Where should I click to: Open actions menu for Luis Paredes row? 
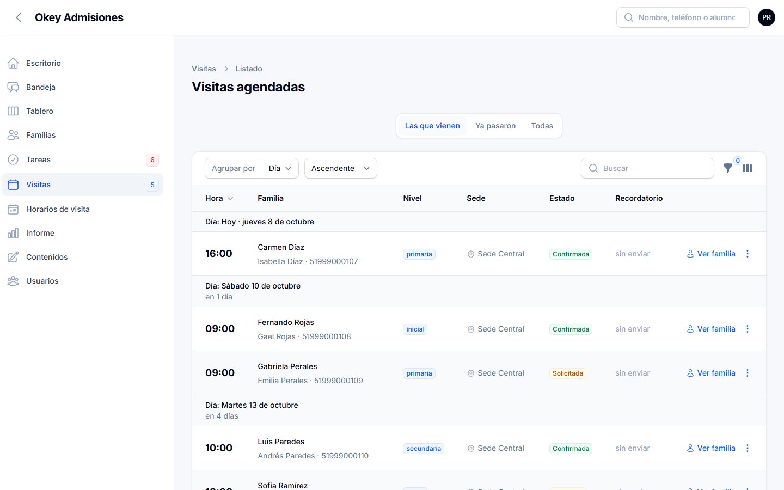pyautogui.click(x=748, y=448)
